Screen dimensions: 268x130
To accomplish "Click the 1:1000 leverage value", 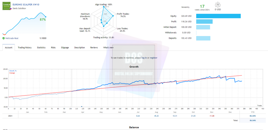I will pyautogui.click(x=43, y=38).
